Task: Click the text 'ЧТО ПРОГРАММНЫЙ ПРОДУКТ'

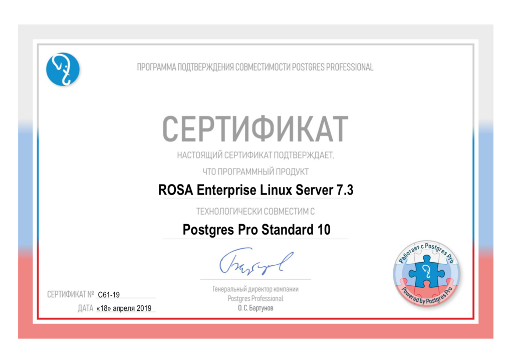Action: coord(255,171)
